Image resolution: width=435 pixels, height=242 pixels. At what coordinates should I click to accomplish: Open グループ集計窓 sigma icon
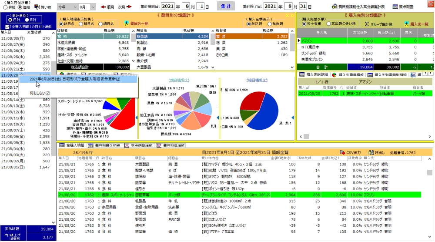[367, 24]
